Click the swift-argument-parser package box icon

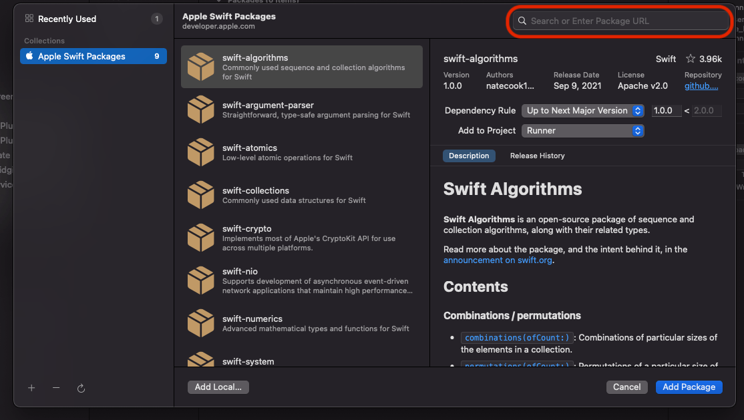coord(201,109)
